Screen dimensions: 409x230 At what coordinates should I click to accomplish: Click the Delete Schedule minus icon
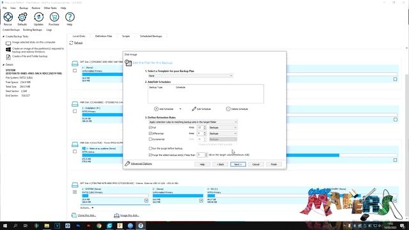click(228, 109)
